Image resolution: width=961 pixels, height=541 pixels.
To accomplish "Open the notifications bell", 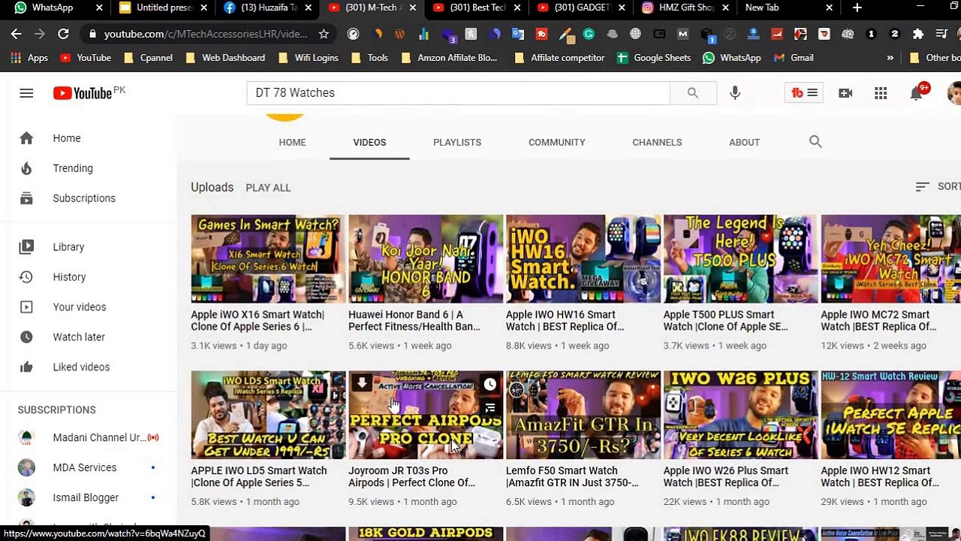I will [x=916, y=93].
